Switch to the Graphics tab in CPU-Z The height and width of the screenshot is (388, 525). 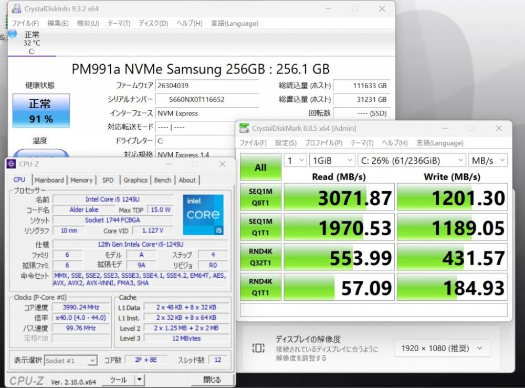click(x=135, y=180)
